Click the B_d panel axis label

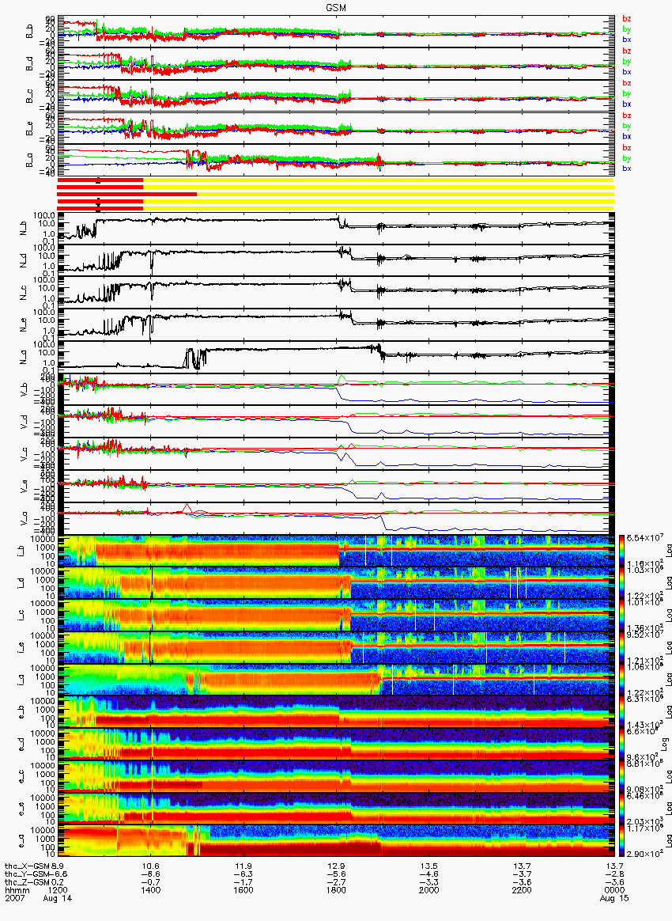click(x=29, y=64)
